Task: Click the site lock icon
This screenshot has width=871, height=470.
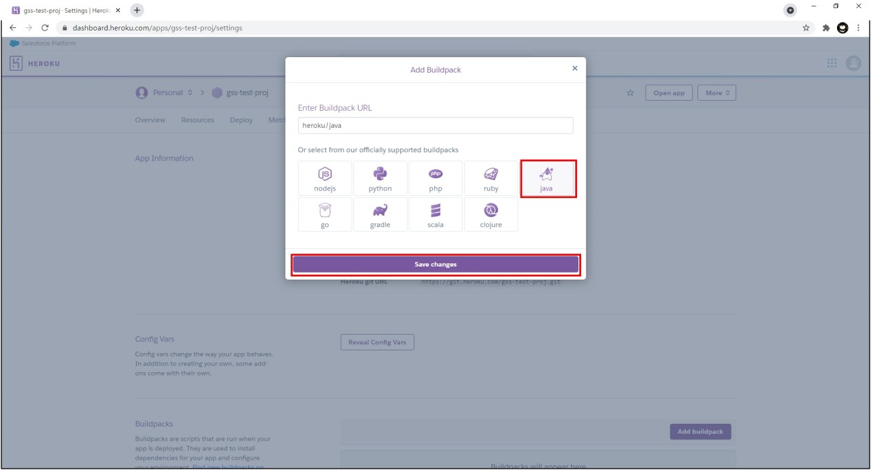Action: click(x=65, y=28)
